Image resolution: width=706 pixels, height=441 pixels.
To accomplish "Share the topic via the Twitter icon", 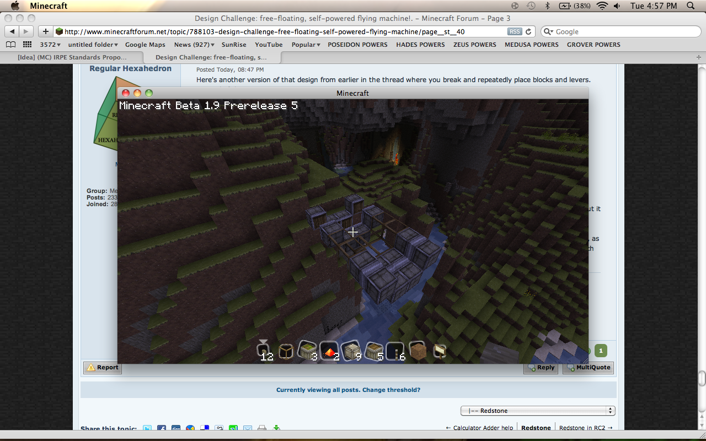I will 147,428.
